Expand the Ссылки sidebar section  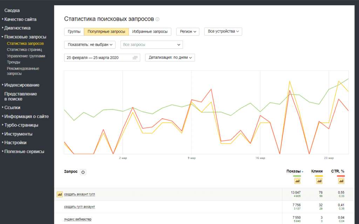11,107
